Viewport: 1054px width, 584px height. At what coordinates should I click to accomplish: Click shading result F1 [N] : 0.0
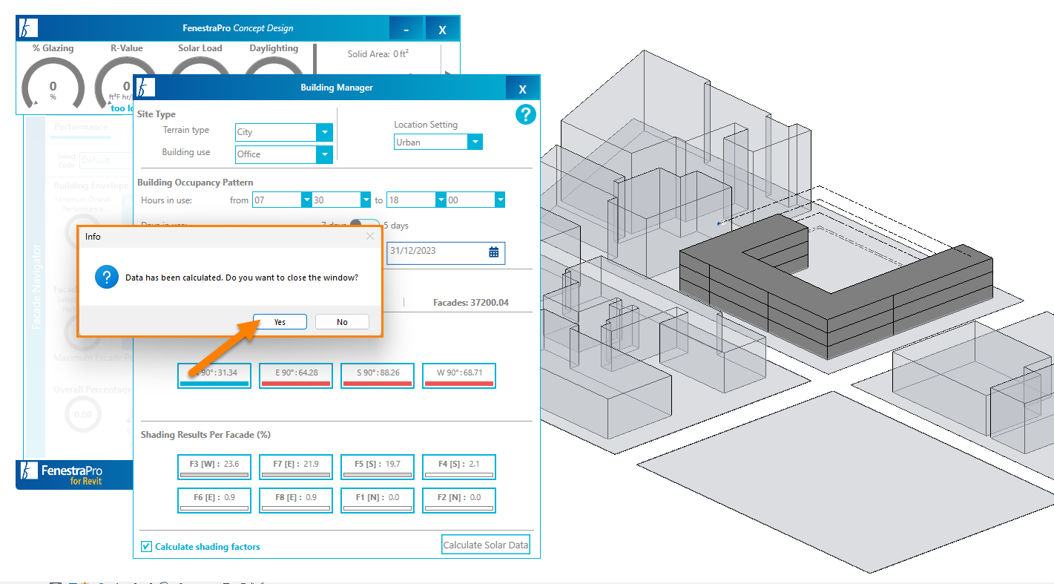click(378, 500)
